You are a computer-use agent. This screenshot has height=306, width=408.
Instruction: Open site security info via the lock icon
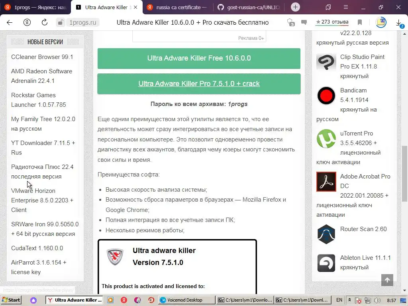60,22
